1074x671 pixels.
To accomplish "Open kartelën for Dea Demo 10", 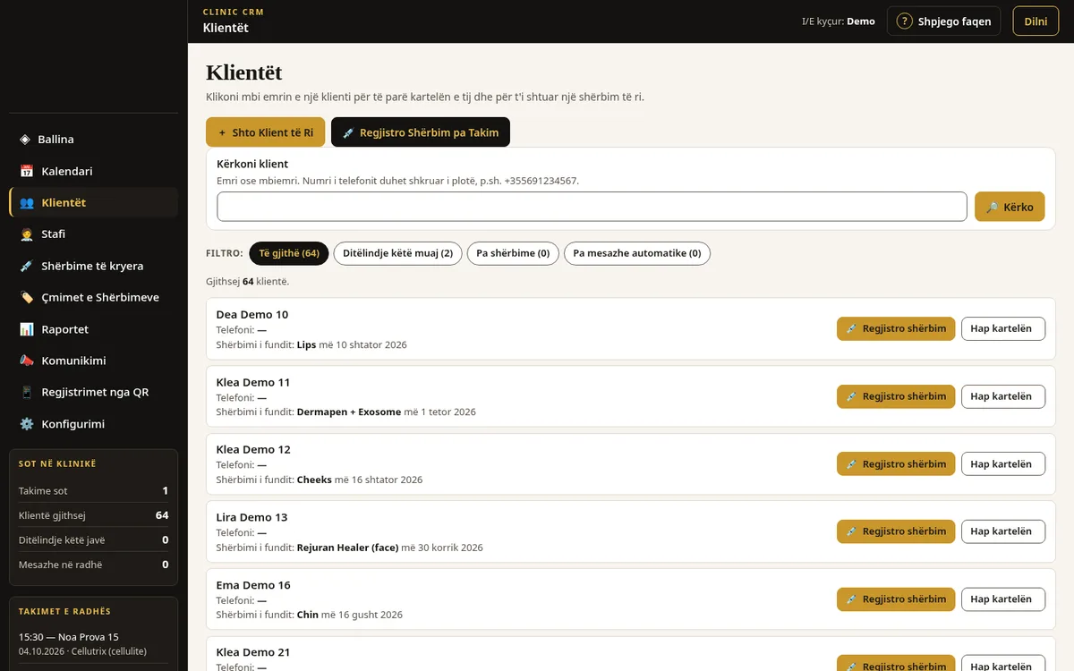I will coord(1003,328).
